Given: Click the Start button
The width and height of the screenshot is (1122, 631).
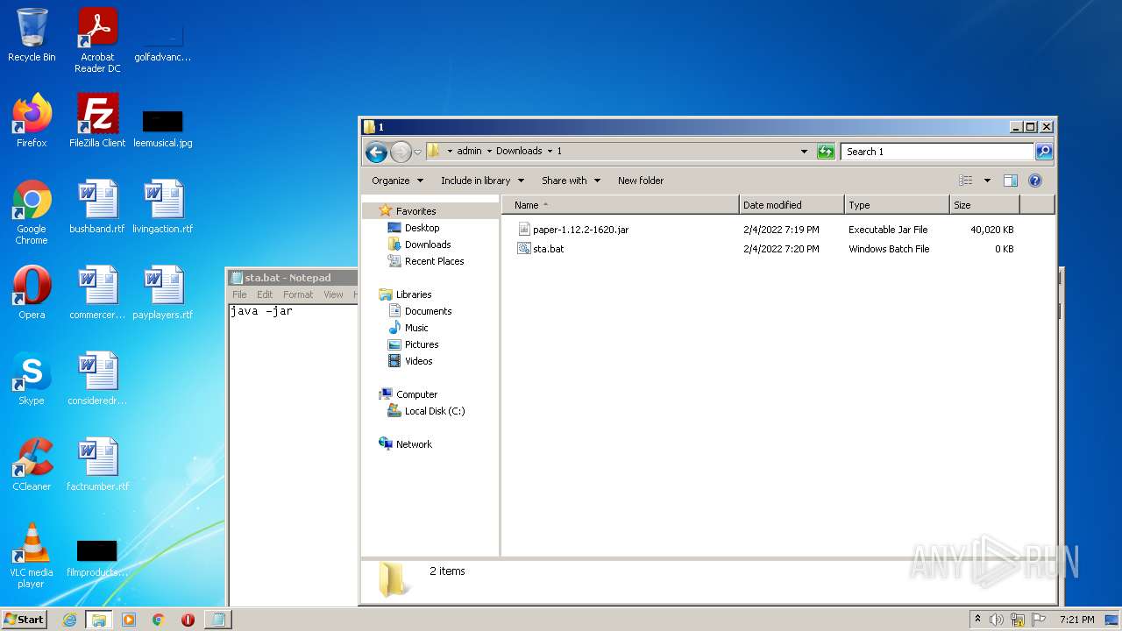Looking at the screenshot, I should pyautogui.click(x=24, y=620).
